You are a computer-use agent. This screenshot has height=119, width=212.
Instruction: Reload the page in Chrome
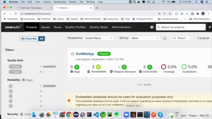click(x=16, y=14)
